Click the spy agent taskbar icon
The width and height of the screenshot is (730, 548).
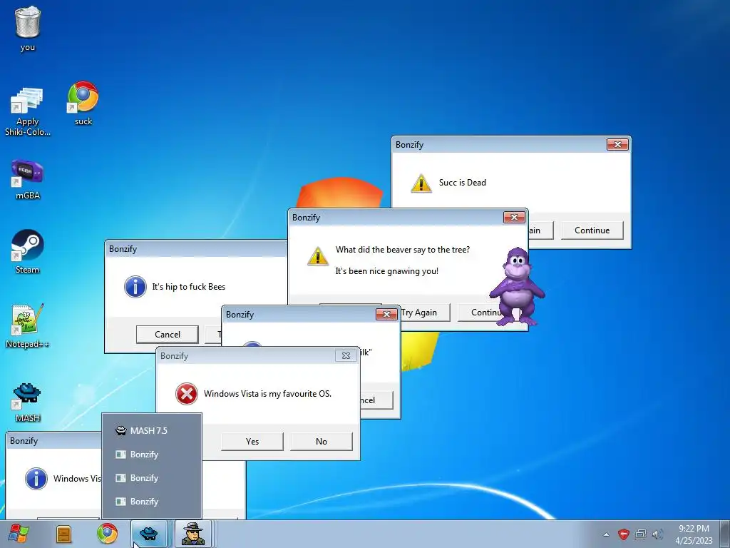[x=192, y=534]
